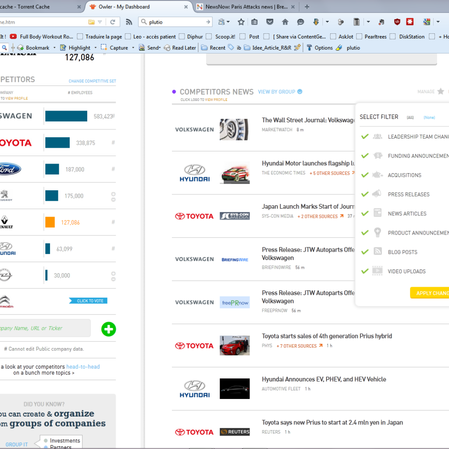
Task: Click the Pocket save icon
Action: click(x=270, y=22)
